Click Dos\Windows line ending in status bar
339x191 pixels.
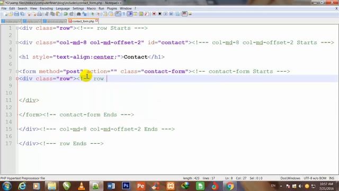tap(290, 178)
